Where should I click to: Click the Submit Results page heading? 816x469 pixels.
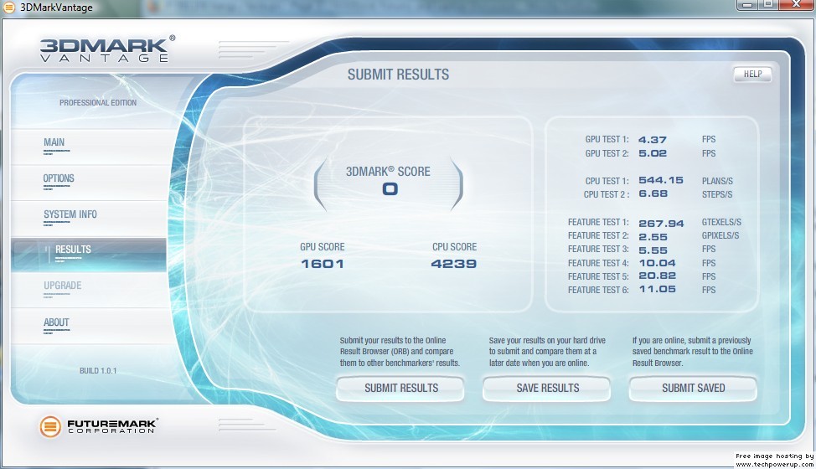pos(398,75)
